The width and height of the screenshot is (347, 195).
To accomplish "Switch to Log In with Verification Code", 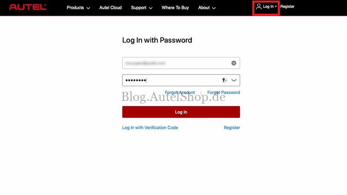I will click(150, 127).
